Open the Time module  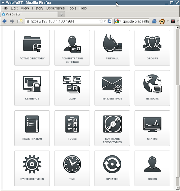point(72,168)
